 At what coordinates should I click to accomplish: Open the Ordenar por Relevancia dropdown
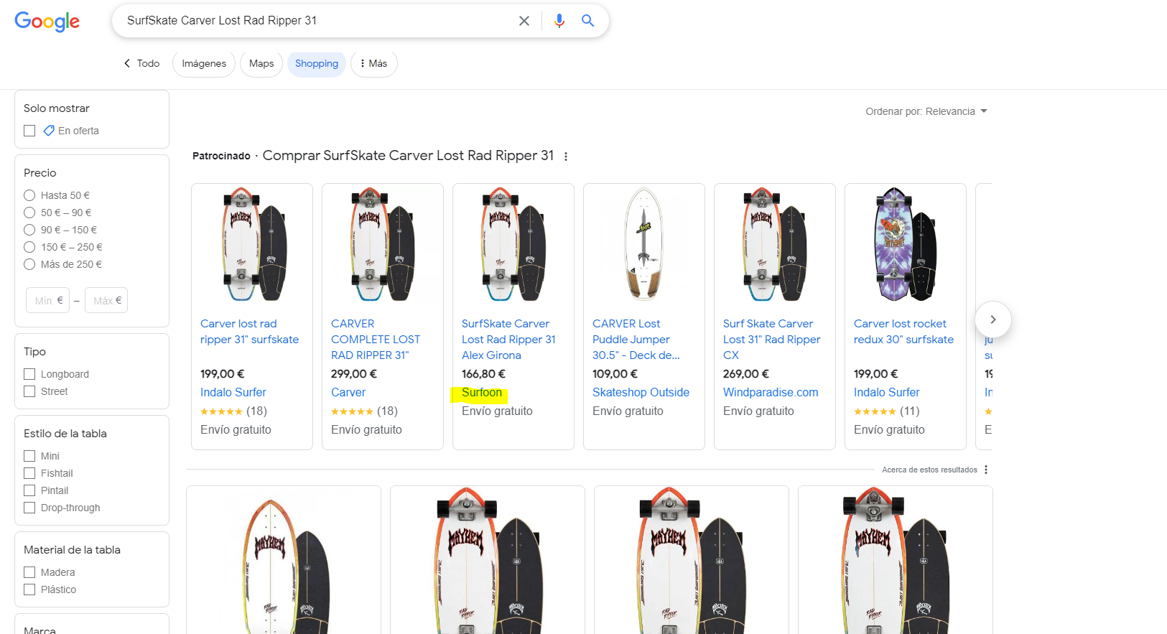(926, 111)
